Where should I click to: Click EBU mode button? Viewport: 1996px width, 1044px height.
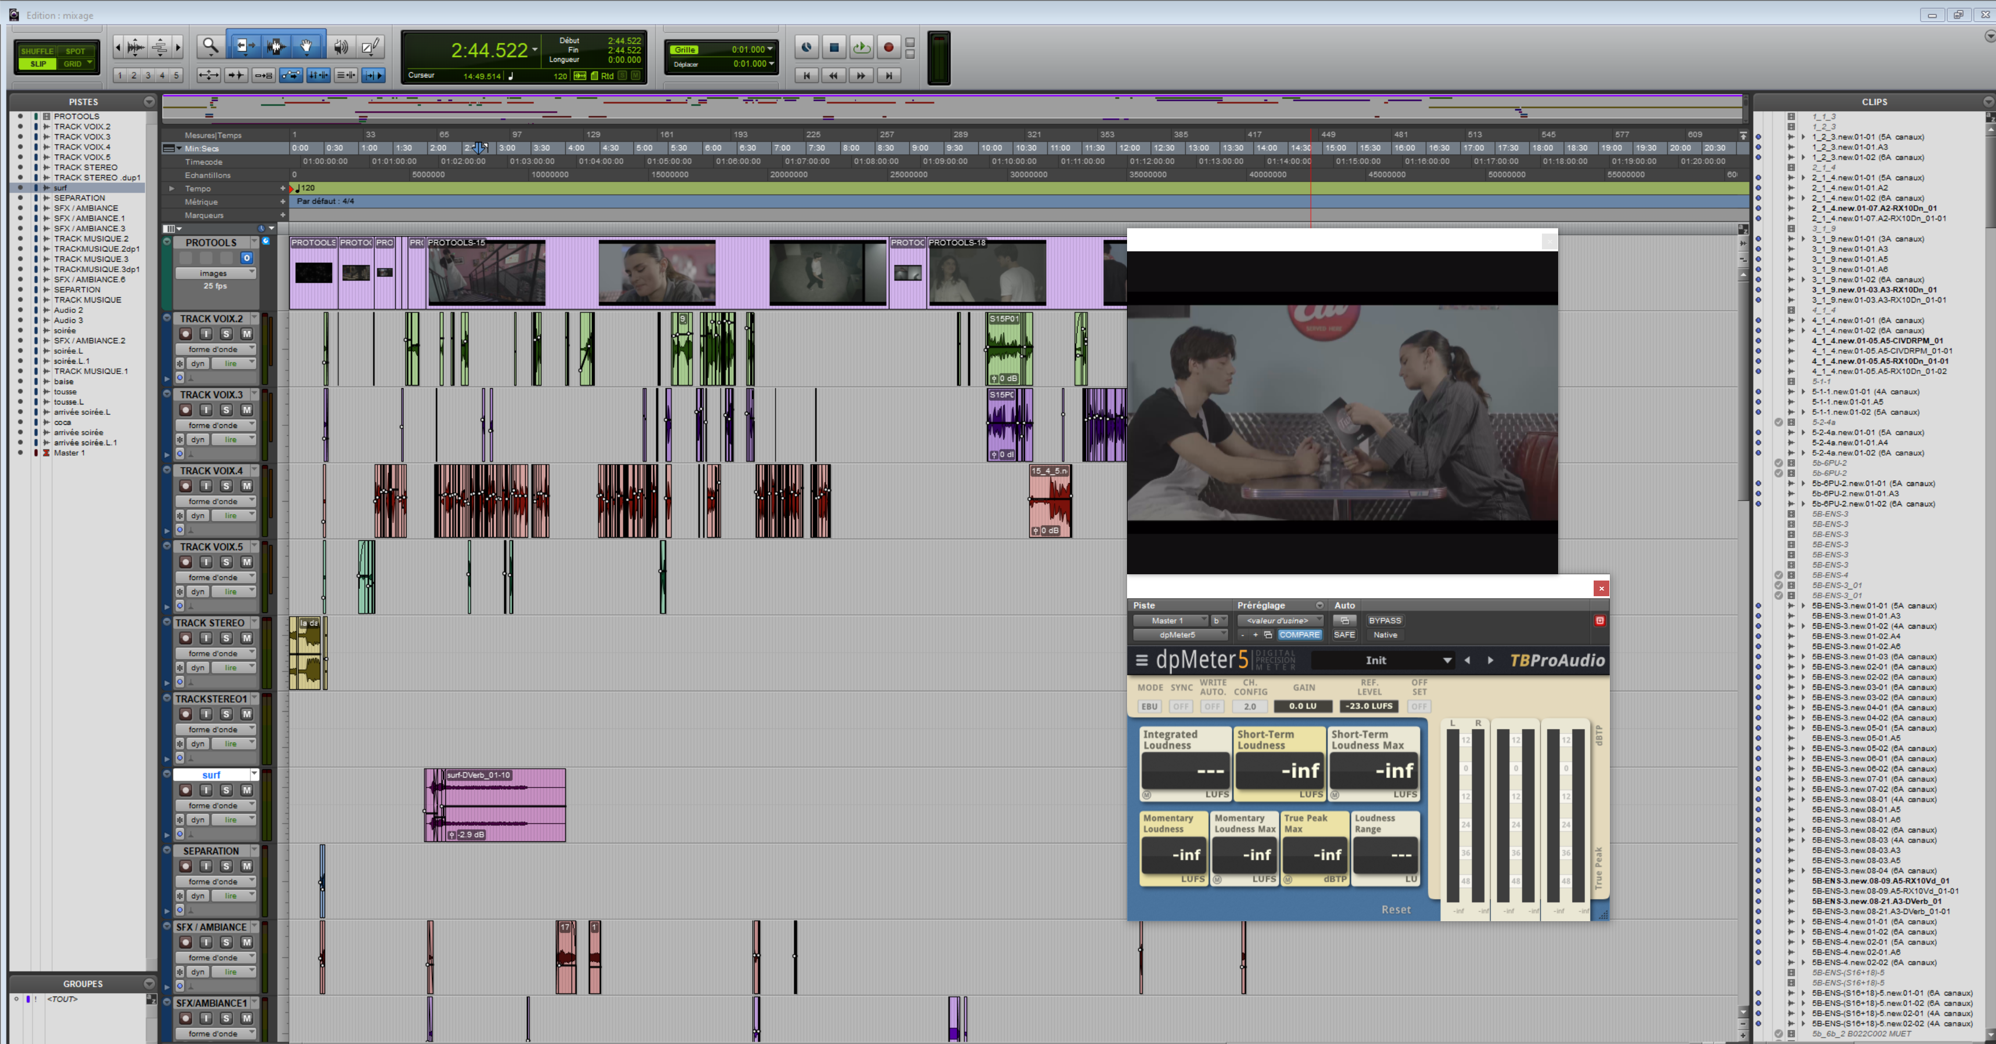1149,707
